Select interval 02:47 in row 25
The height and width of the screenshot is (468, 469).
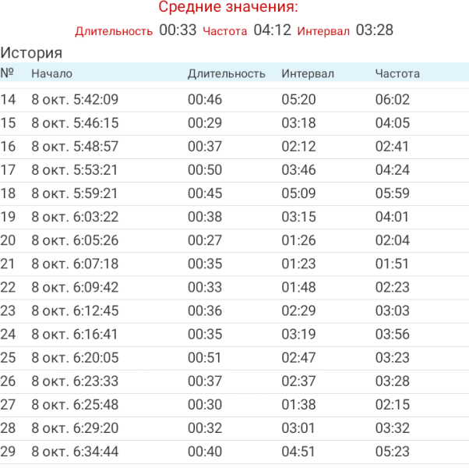point(298,358)
